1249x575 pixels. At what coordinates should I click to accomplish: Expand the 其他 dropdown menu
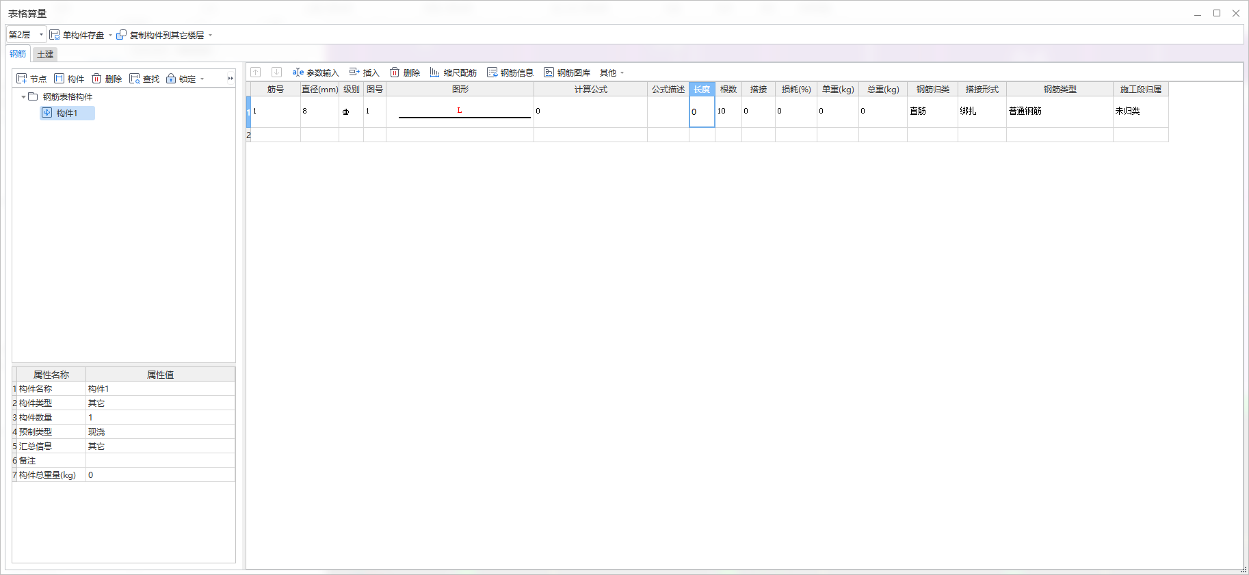click(x=612, y=72)
